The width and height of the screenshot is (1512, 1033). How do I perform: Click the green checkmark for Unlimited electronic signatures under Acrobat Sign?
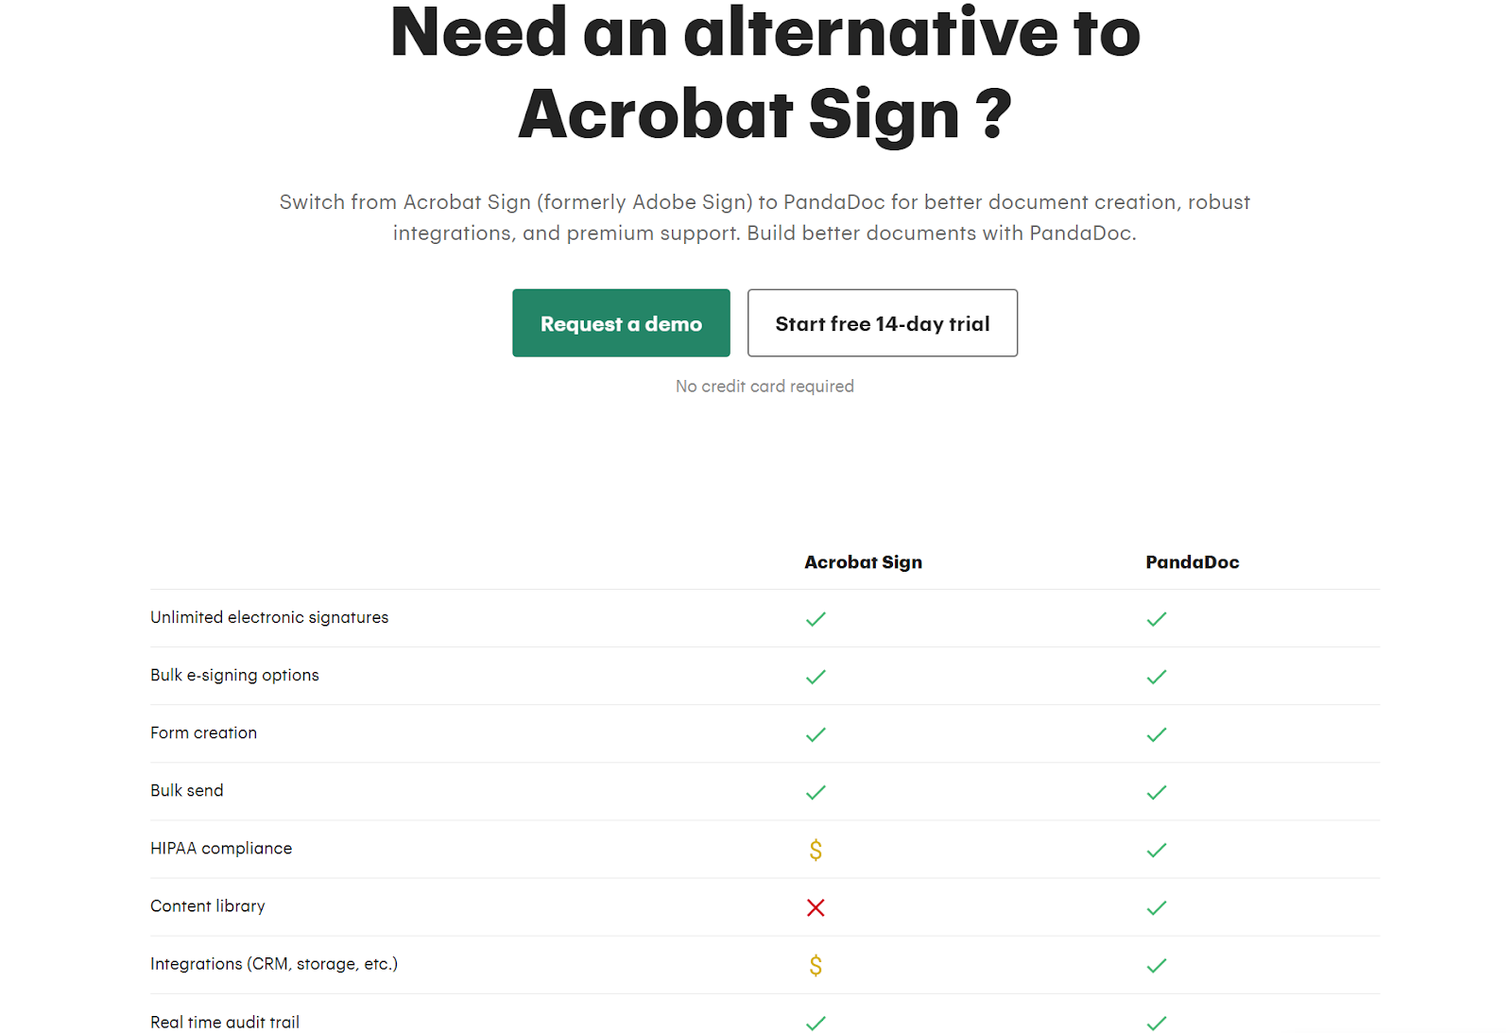tap(816, 619)
